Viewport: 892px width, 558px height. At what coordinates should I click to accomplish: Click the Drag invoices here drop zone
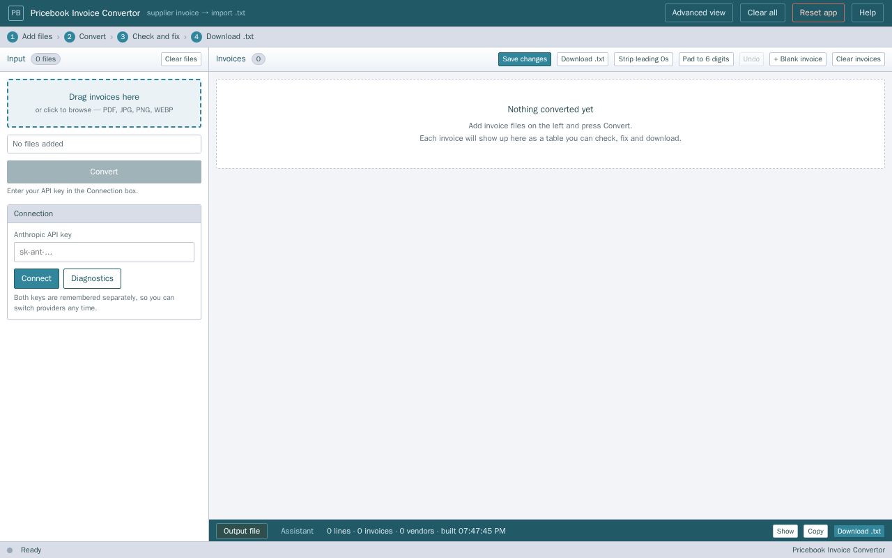104,103
